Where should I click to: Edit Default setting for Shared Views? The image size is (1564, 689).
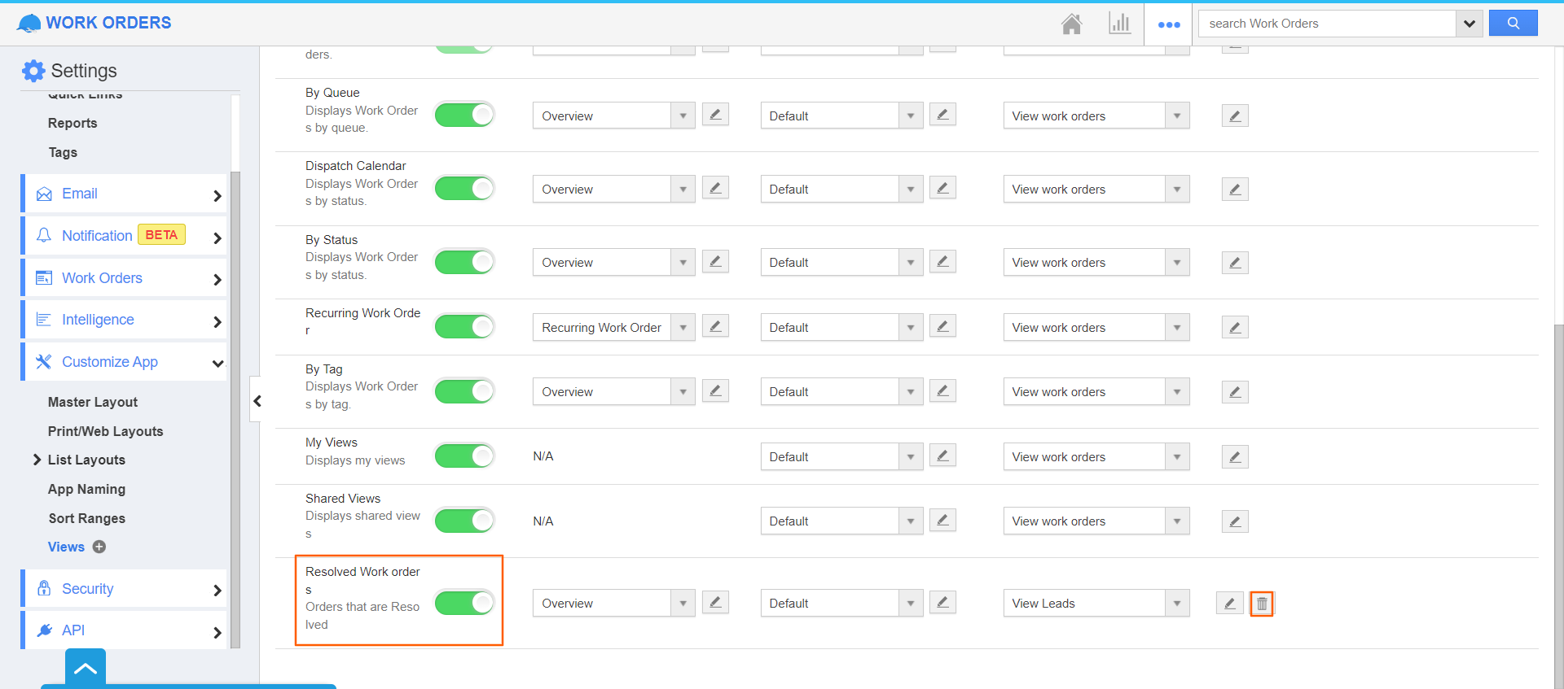coord(942,520)
